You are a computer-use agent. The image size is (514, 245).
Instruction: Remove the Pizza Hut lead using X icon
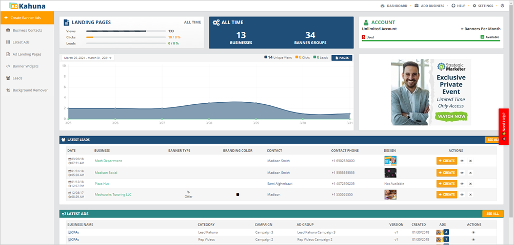[470, 183]
